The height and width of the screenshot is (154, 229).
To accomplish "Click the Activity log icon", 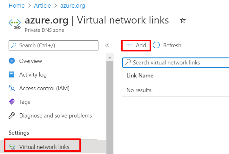I will click(x=12, y=75).
